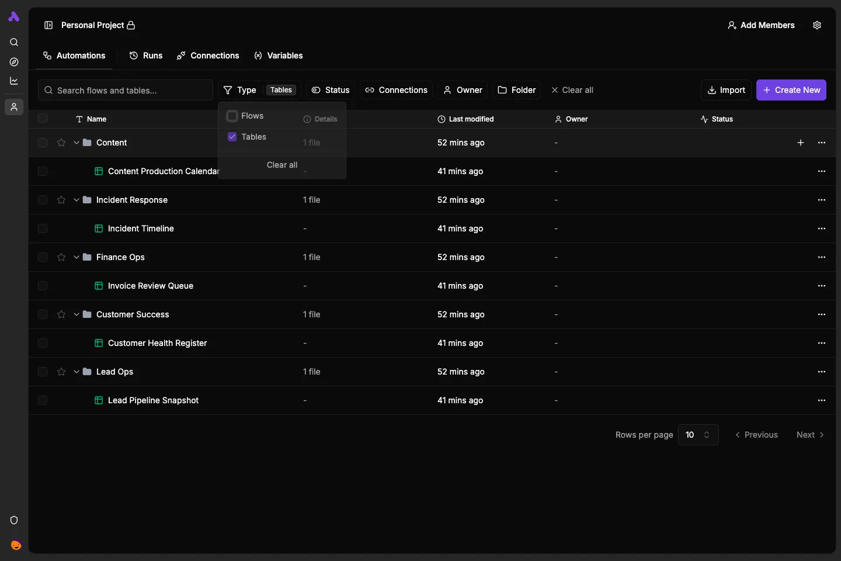Viewport: 841px width, 561px height.
Task: Clear all filters in the toolbar
Action: tap(572, 90)
